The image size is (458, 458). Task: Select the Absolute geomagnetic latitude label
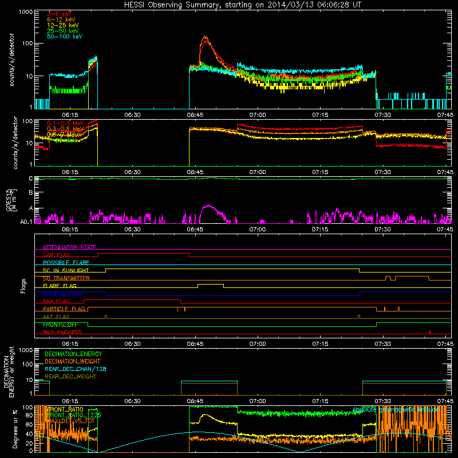click(x=396, y=409)
